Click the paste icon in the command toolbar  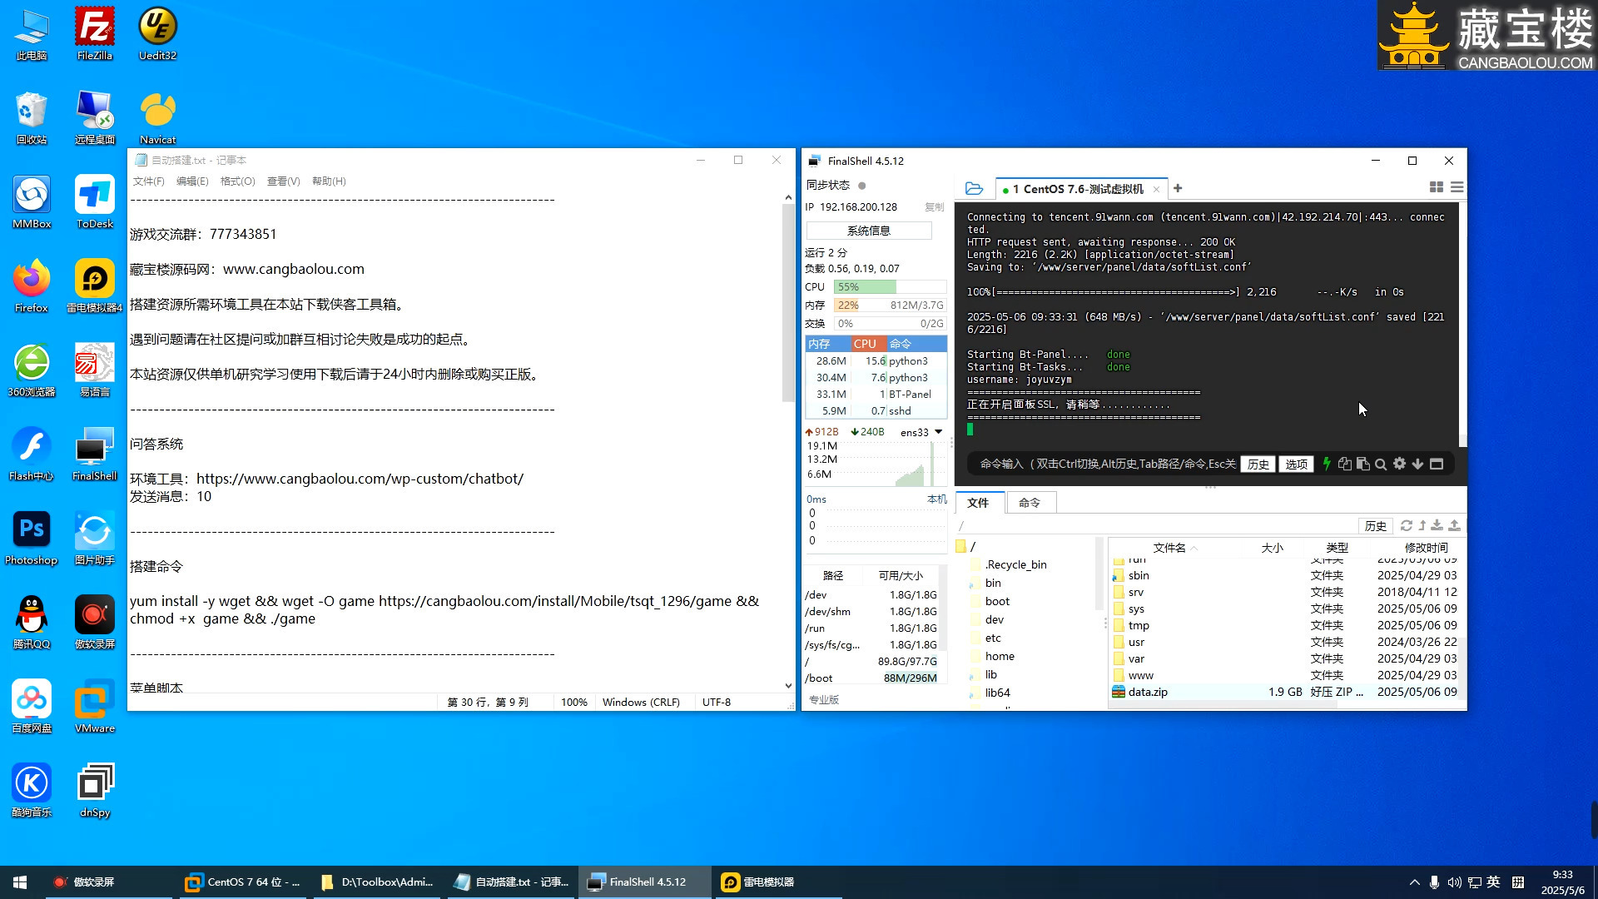coord(1363,464)
